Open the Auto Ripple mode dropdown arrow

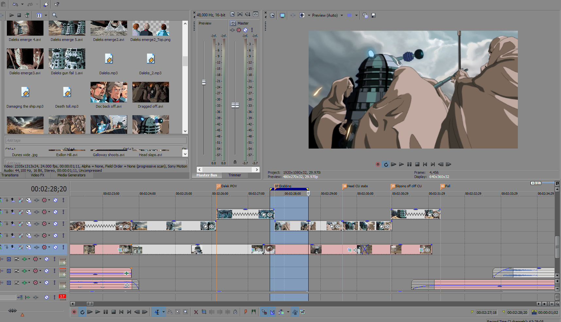coord(288,312)
